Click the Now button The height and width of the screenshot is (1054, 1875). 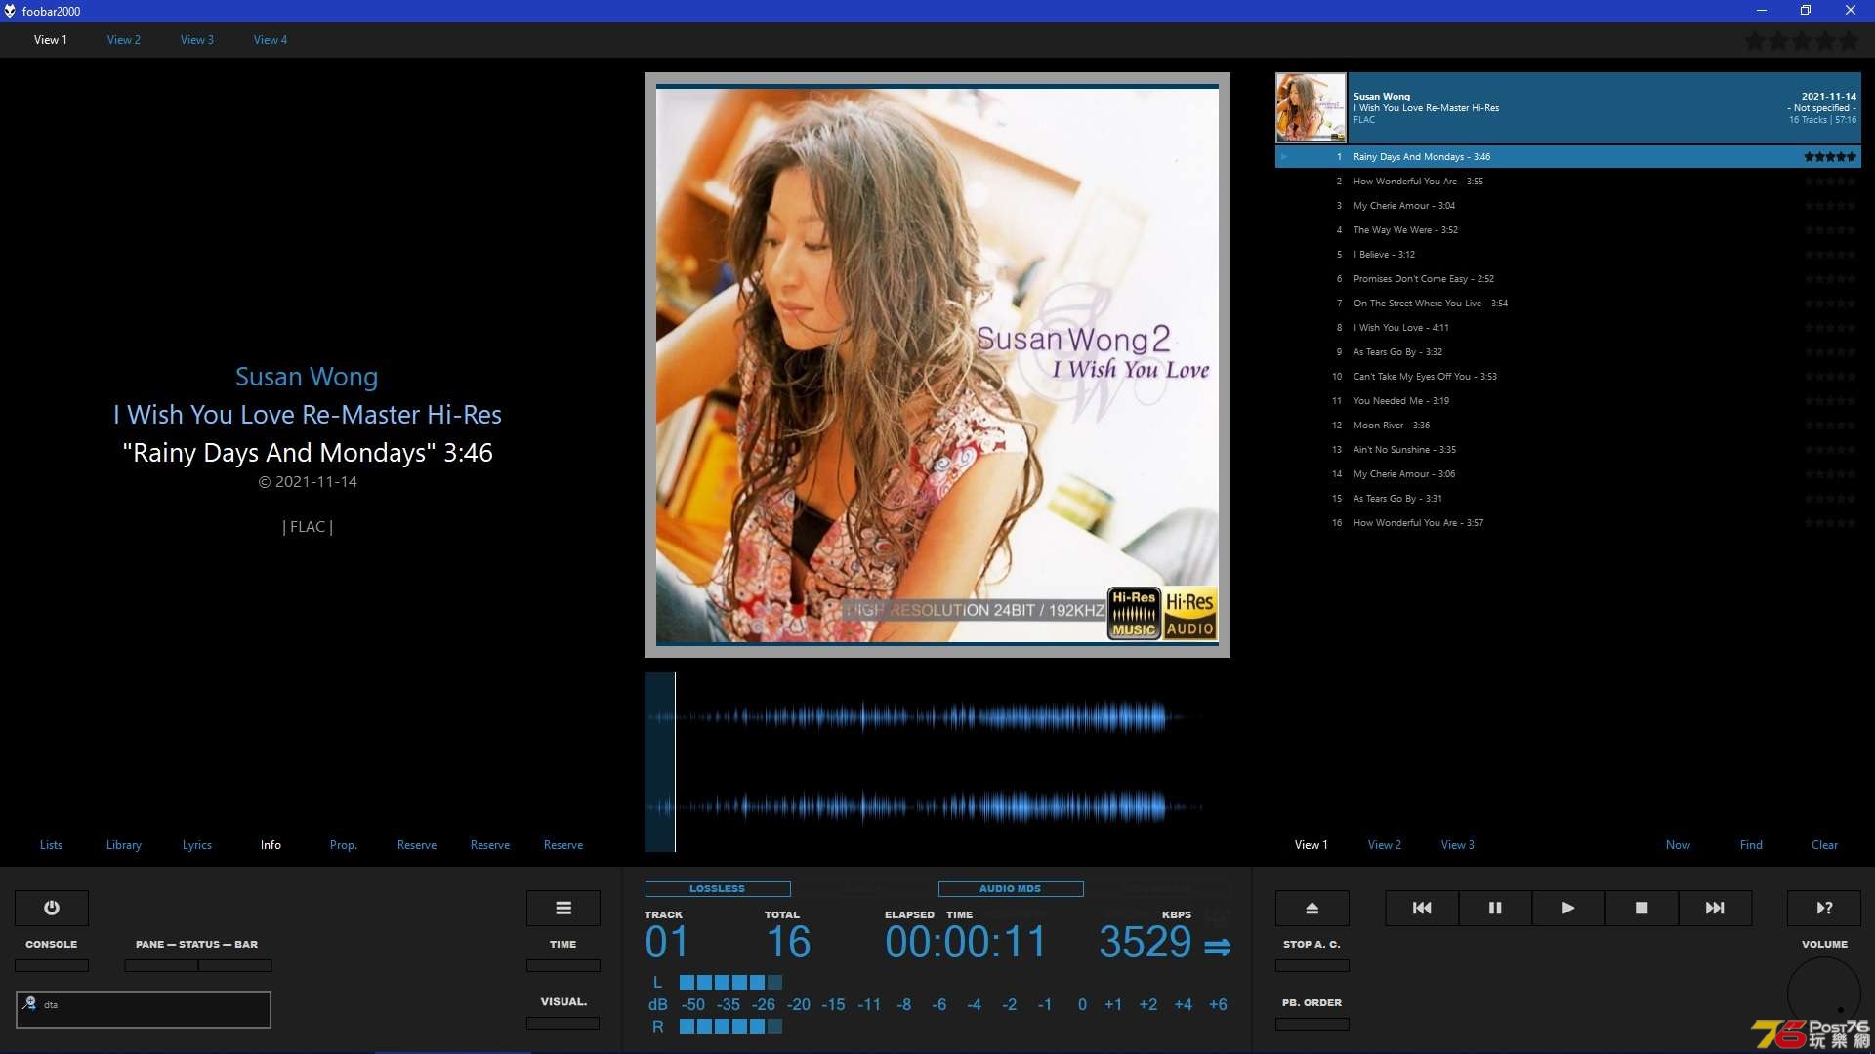point(1678,845)
